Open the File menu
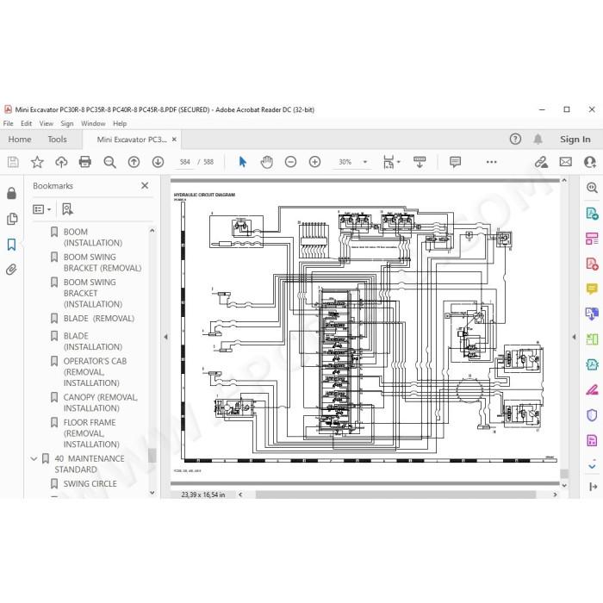The height and width of the screenshot is (603, 603). click(8, 123)
